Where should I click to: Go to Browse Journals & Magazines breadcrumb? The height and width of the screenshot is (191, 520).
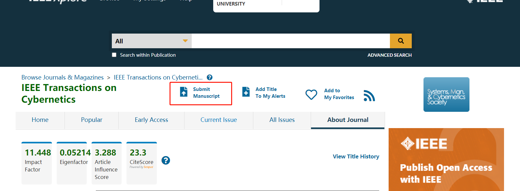[63, 77]
